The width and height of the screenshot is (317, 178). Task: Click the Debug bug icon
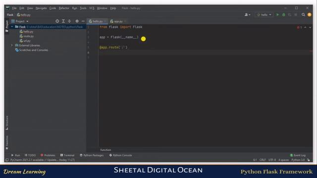click(x=284, y=15)
